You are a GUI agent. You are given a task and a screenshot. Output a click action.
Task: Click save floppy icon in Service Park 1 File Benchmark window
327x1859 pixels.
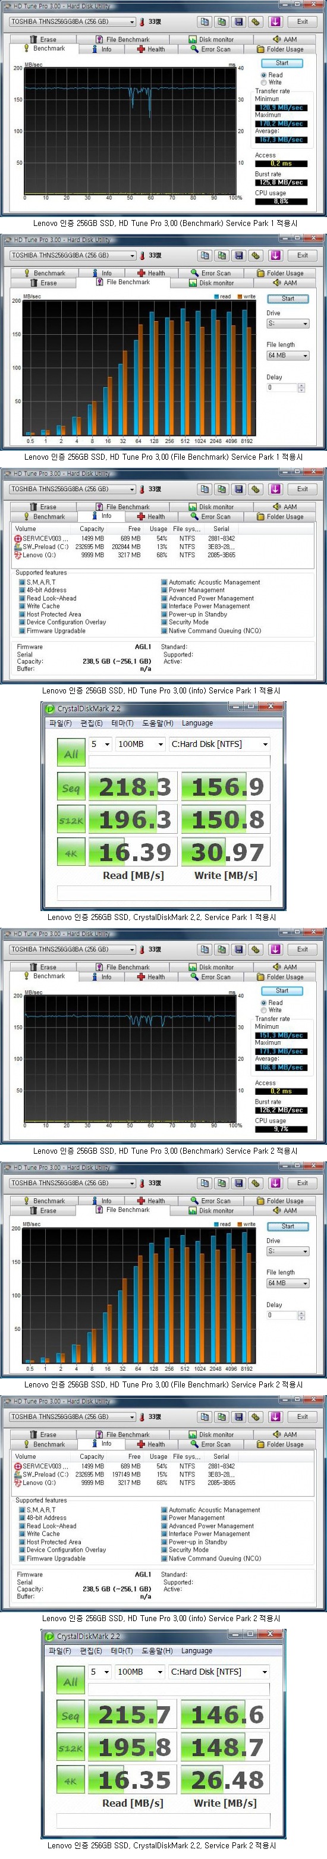239,256
